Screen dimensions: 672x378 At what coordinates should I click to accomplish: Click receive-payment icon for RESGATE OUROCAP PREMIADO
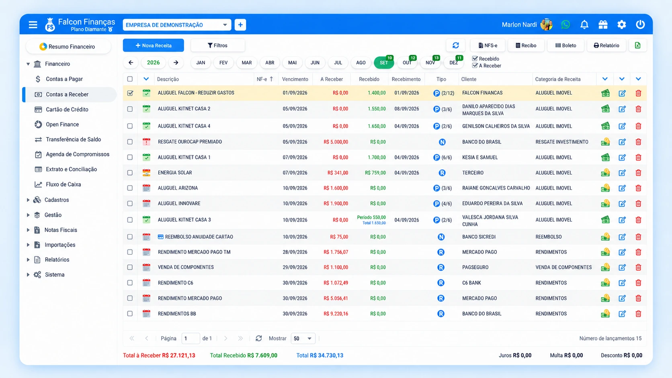tap(605, 142)
